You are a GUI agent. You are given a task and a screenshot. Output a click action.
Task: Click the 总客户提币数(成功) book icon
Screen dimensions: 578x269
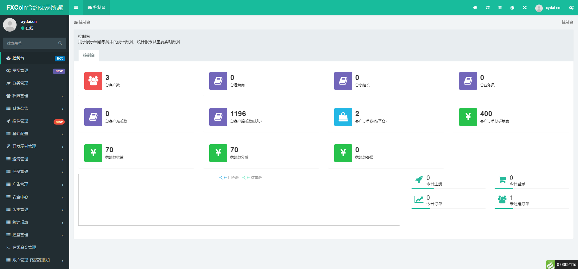[218, 117]
